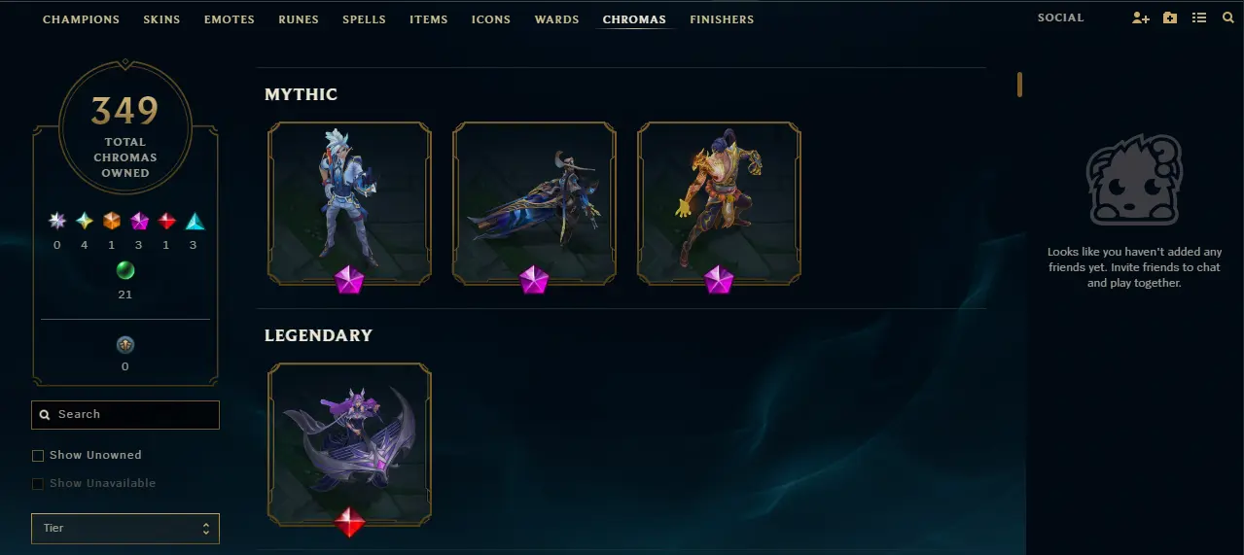Toggle the Show Unavailable checkbox
The width and height of the screenshot is (1244, 555).
tap(38, 483)
